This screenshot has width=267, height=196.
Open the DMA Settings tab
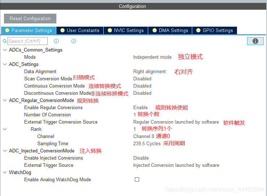click(170, 30)
